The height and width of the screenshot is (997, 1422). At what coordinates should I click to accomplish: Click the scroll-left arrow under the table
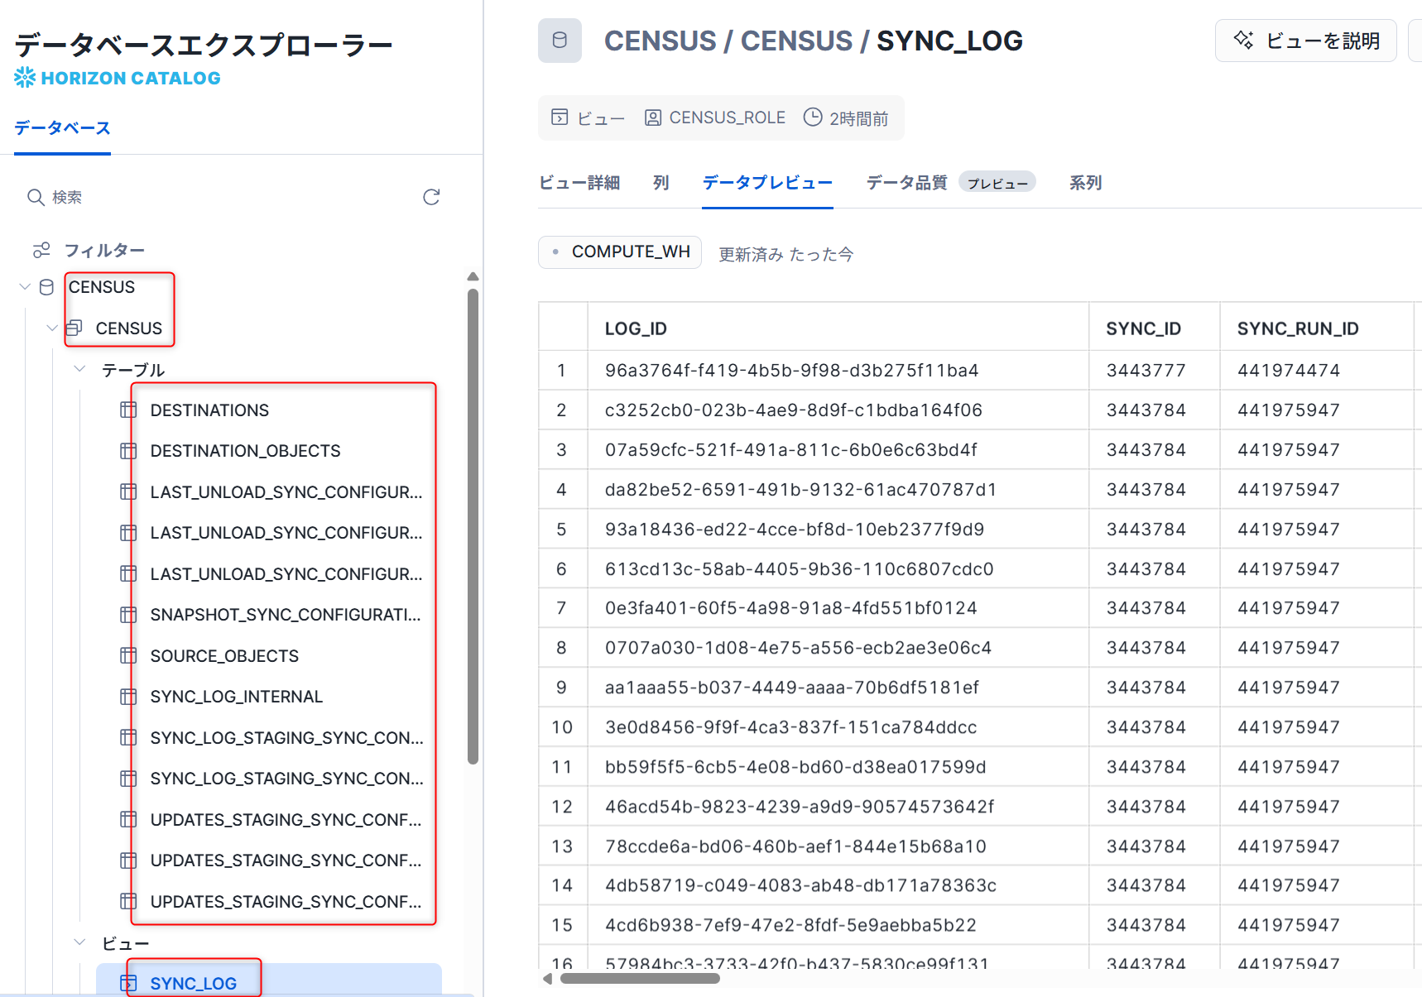[x=547, y=979]
